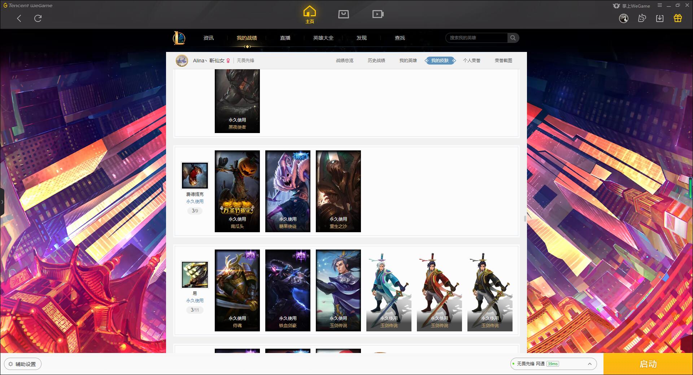Open the 糖果使徒 skin card

[x=288, y=191]
